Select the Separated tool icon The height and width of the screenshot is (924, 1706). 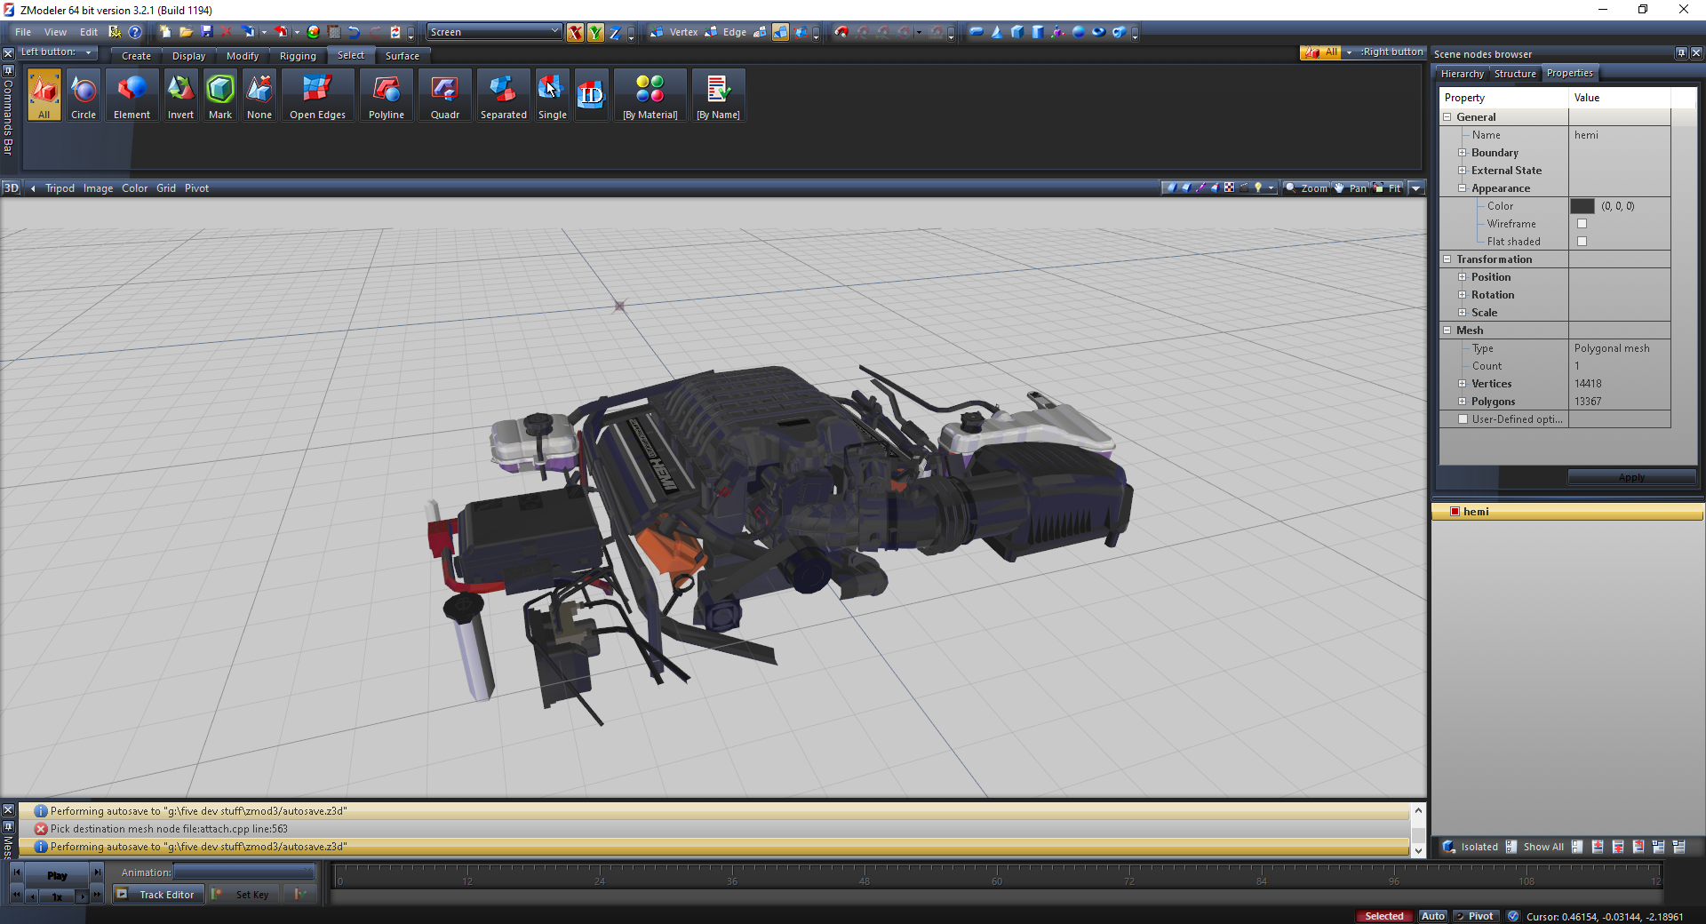[503, 96]
